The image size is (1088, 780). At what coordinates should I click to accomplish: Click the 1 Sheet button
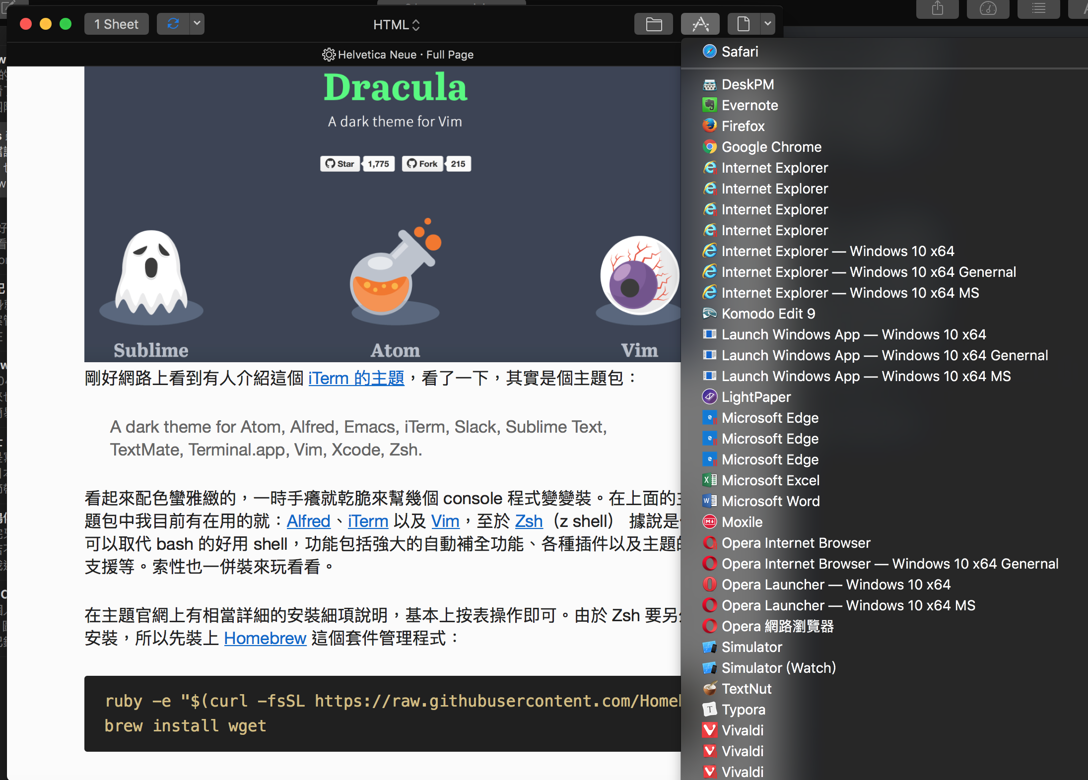tap(116, 24)
